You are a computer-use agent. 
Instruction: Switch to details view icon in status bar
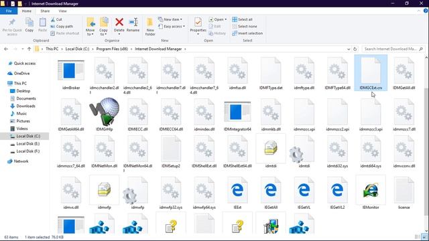418,237
